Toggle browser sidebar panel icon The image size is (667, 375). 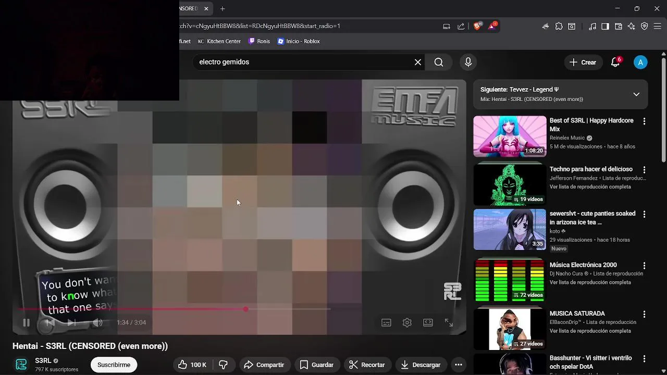click(605, 26)
